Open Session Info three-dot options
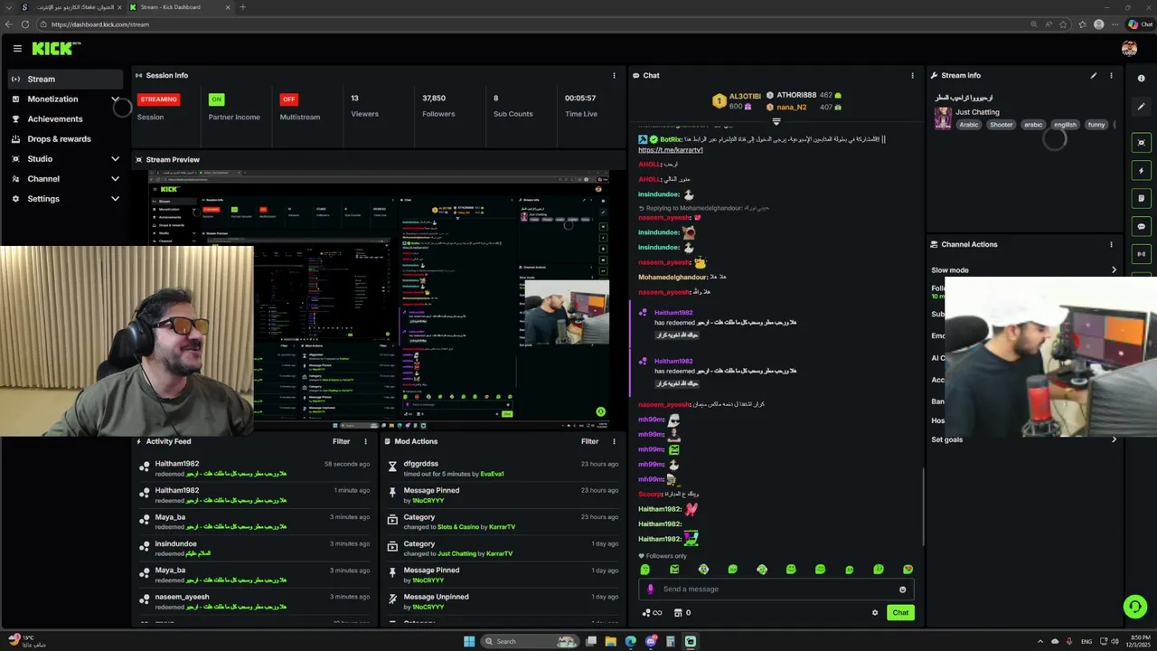 tap(614, 76)
